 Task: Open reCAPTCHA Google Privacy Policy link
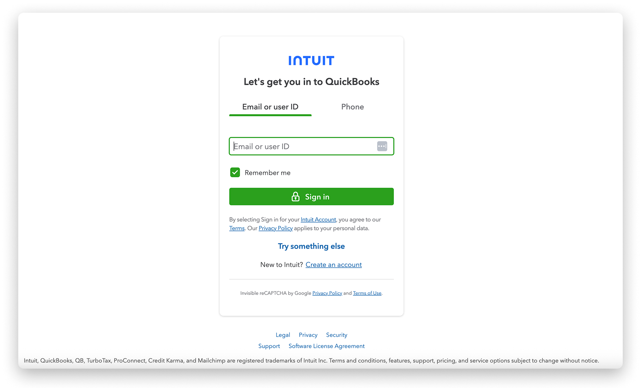pyautogui.click(x=327, y=293)
